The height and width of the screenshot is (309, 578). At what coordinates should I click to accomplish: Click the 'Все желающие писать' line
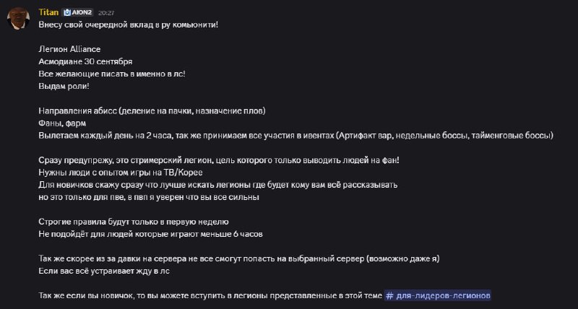(112, 74)
